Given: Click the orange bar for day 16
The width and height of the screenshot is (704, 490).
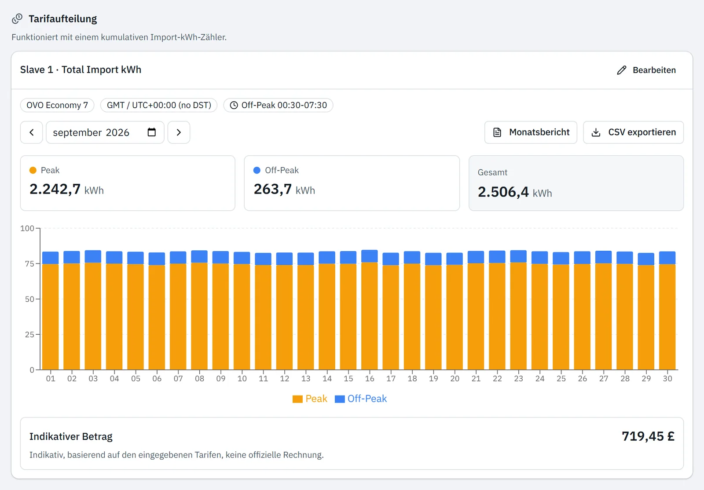Looking at the screenshot, I should coord(370,316).
